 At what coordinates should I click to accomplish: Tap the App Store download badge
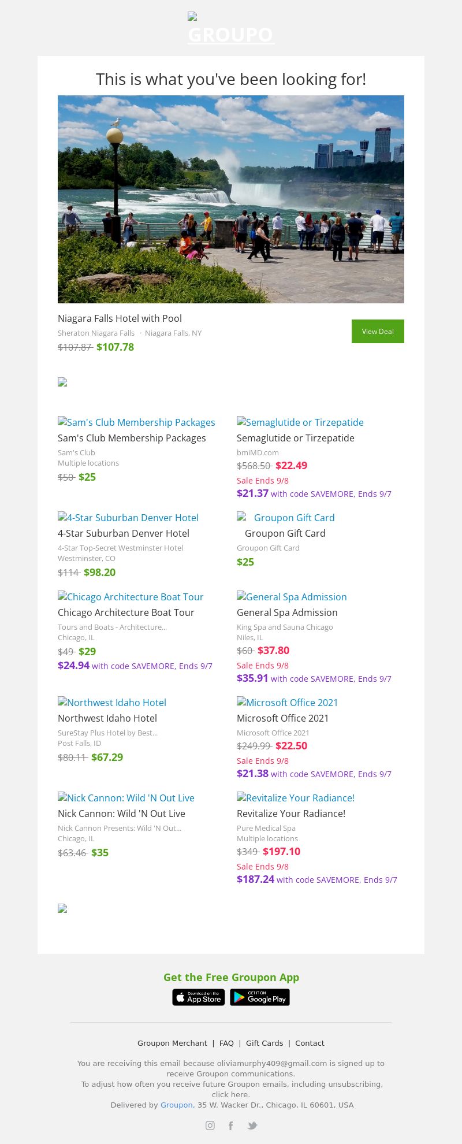pyautogui.click(x=198, y=997)
